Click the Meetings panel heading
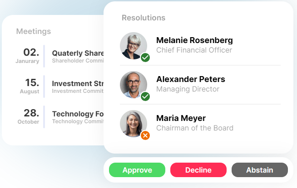Image resolution: width=297 pixels, height=188 pixels. (x=34, y=31)
